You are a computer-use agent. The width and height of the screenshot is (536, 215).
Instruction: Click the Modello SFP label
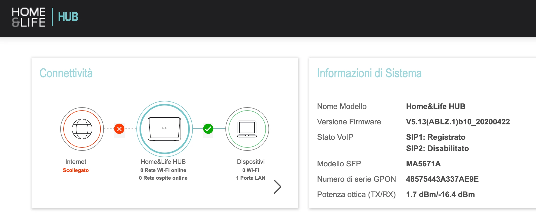pyautogui.click(x=339, y=164)
